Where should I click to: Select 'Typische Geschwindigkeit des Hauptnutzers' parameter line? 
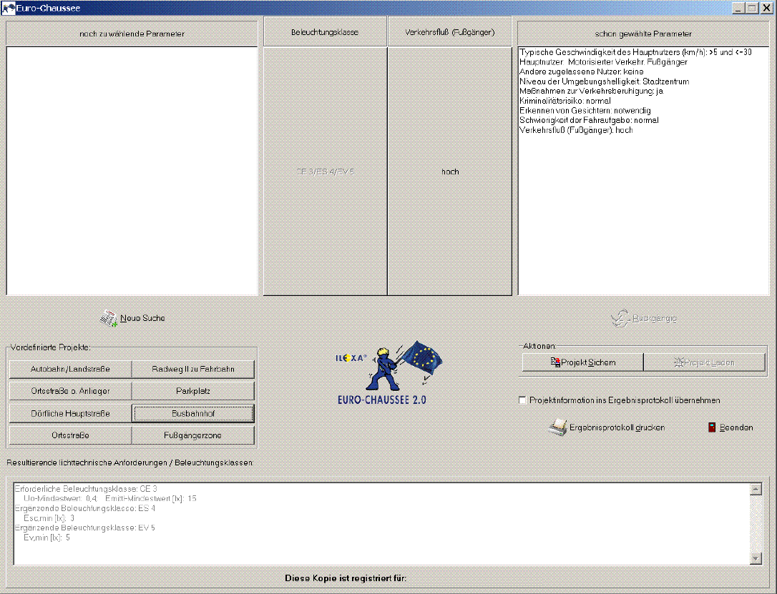click(x=635, y=52)
